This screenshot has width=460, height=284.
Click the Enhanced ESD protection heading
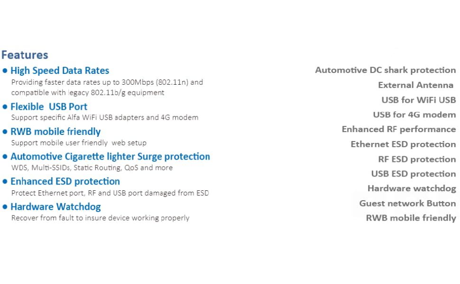pyautogui.click(x=65, y=181)
